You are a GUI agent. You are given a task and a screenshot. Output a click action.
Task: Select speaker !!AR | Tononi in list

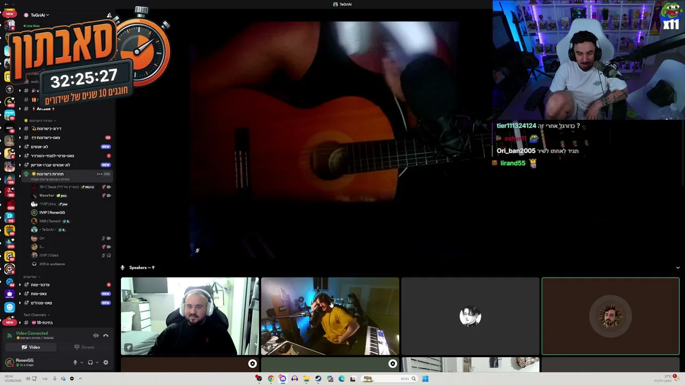(x=71, y=221)
